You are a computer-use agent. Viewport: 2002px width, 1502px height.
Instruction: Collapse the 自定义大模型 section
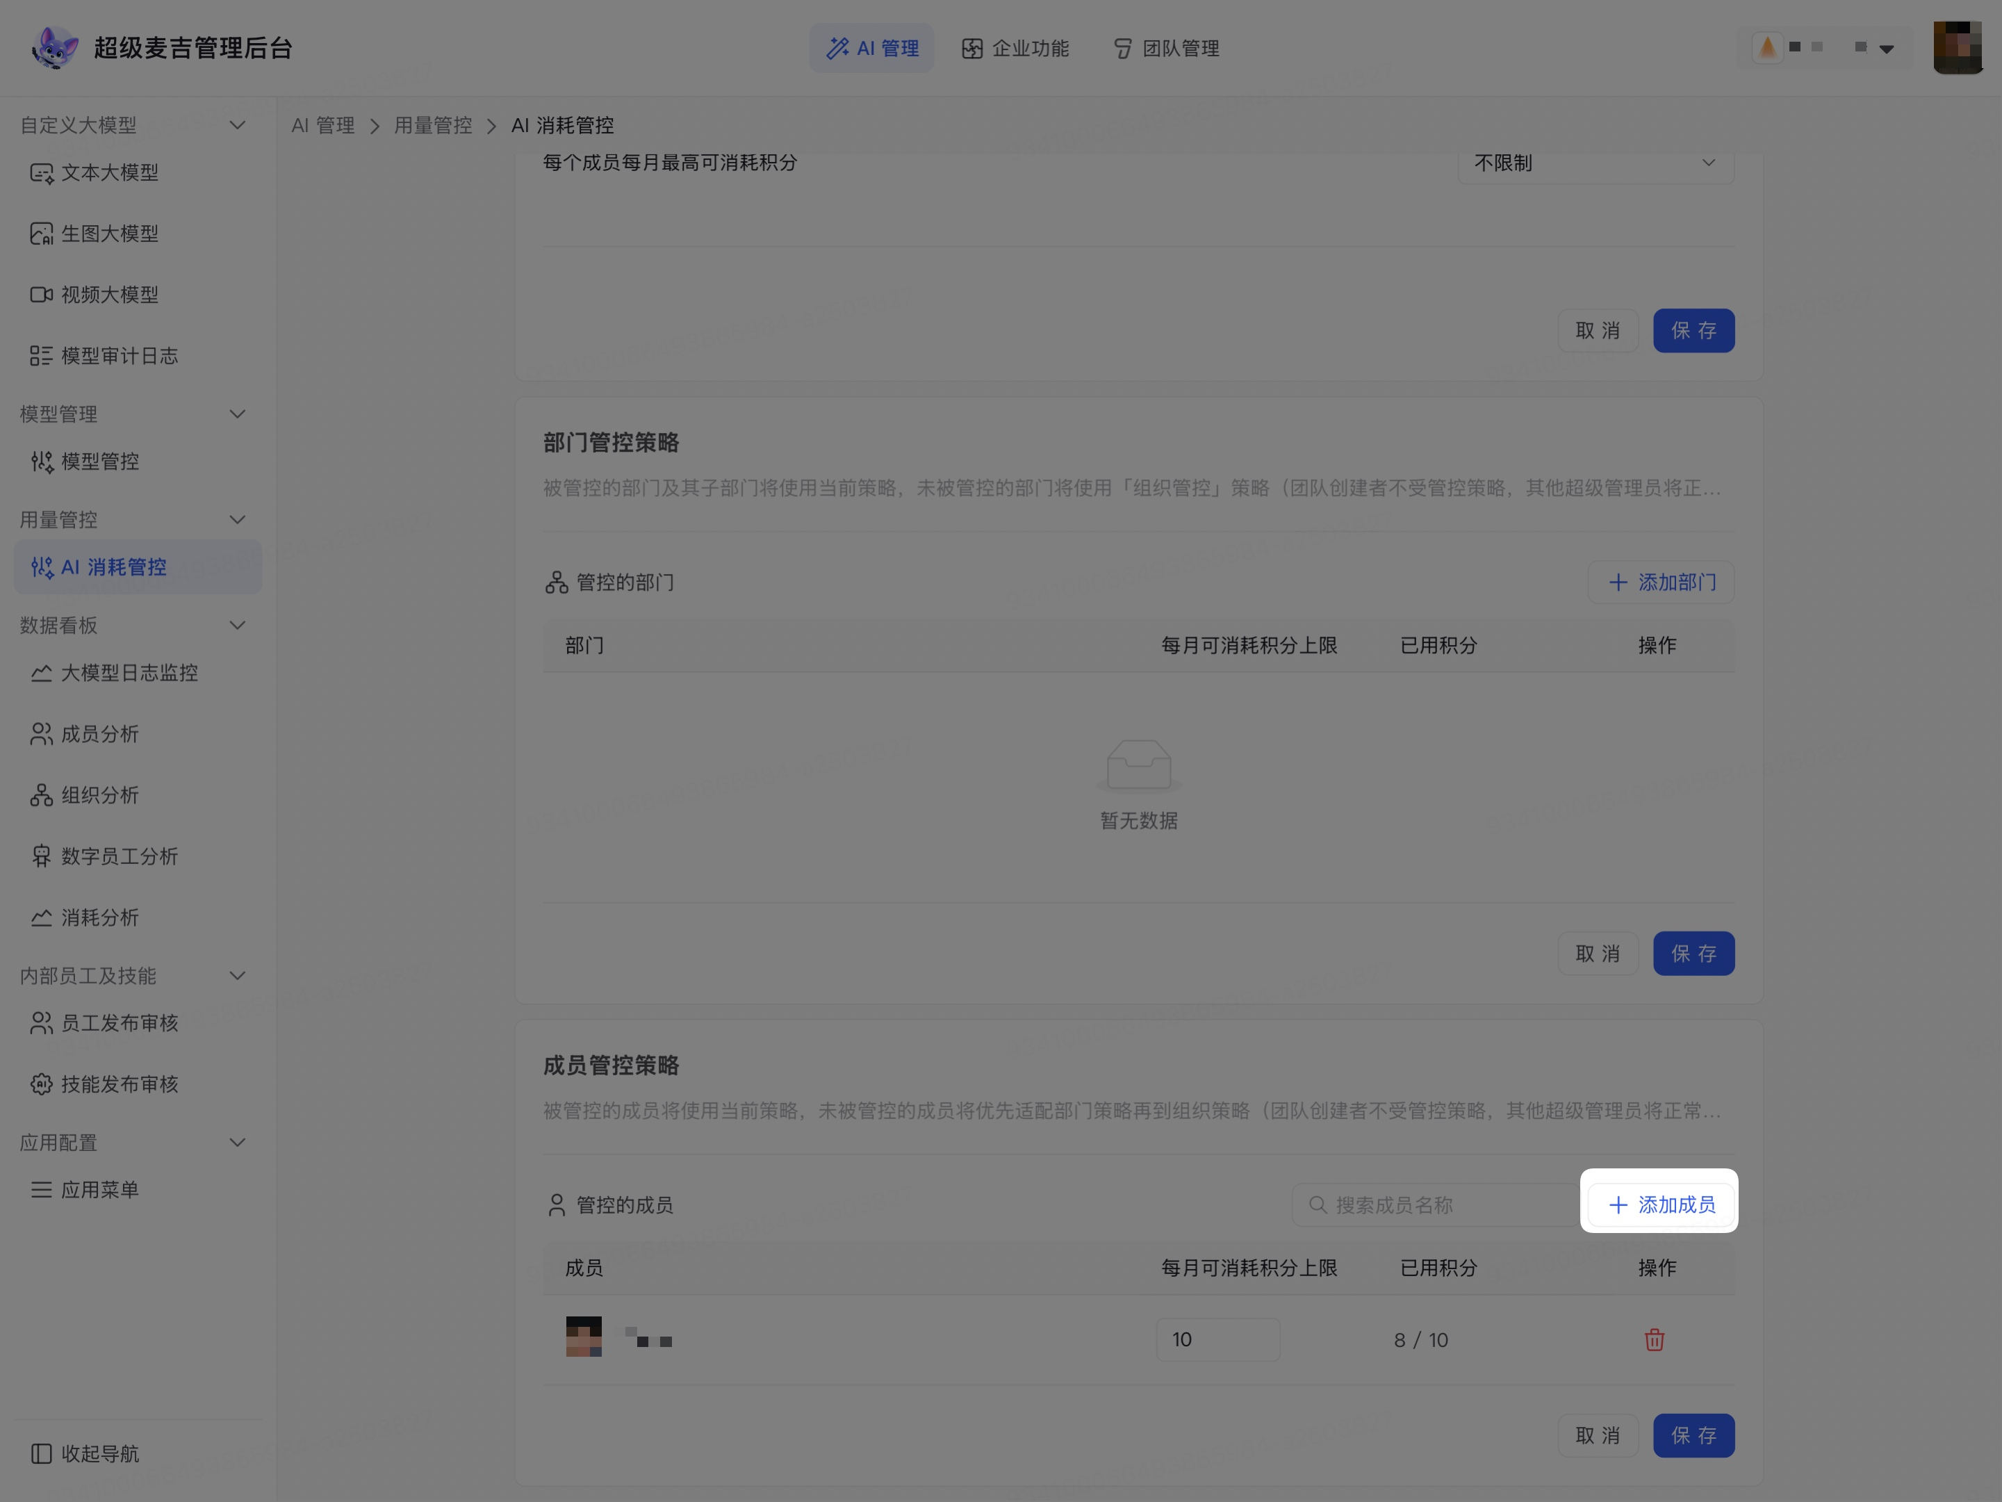coord(237,125)
